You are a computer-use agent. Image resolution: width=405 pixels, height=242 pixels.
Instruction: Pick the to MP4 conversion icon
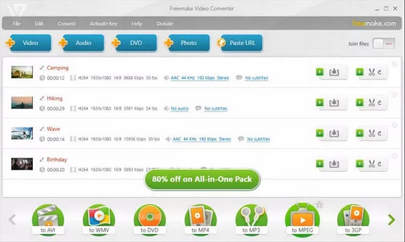click(x=200, y=219)
